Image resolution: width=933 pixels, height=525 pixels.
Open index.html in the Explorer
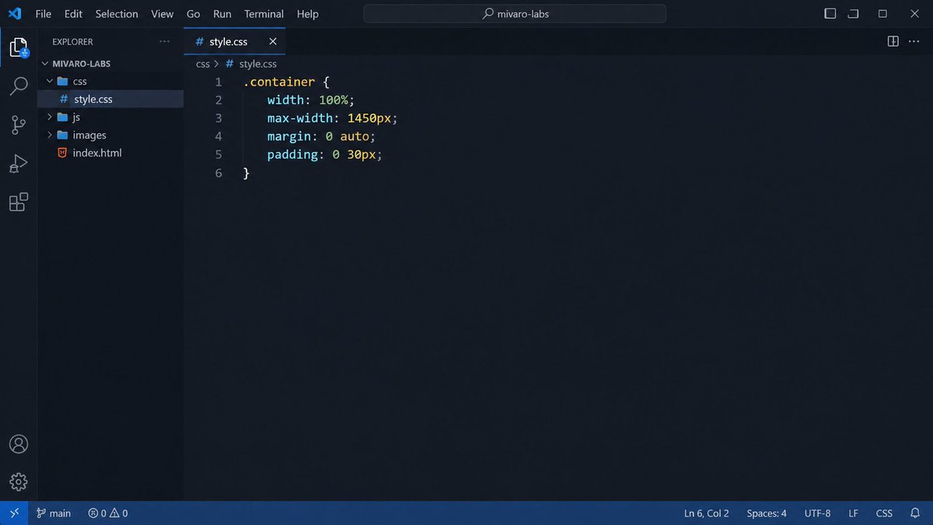[110, 153]
